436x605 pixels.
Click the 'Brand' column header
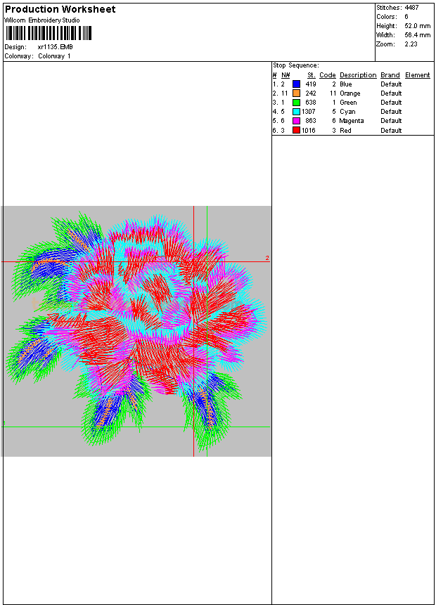pos(390,75)
